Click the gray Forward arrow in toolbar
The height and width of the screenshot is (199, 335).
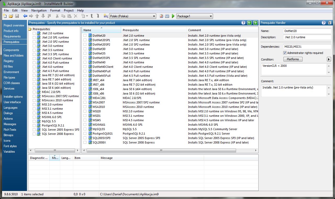[31, 16]
